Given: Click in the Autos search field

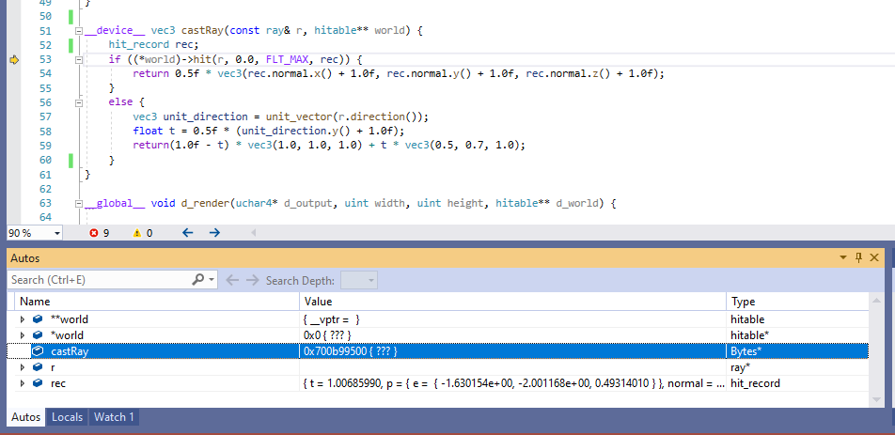Looking at the screenshot, I should [x=100, y=280].
